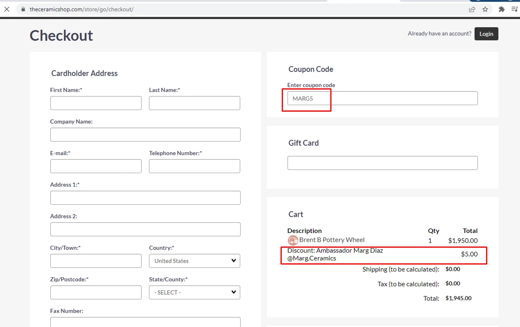Stop page loading with the X icon

7,9
